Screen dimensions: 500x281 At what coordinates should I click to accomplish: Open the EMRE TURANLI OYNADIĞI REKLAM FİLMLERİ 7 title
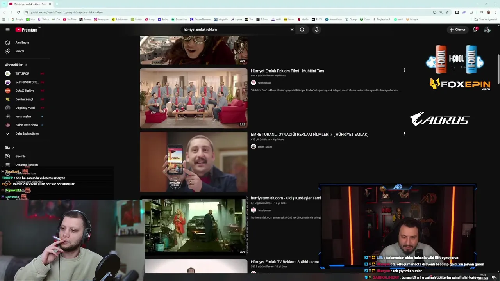coord(310,135)
